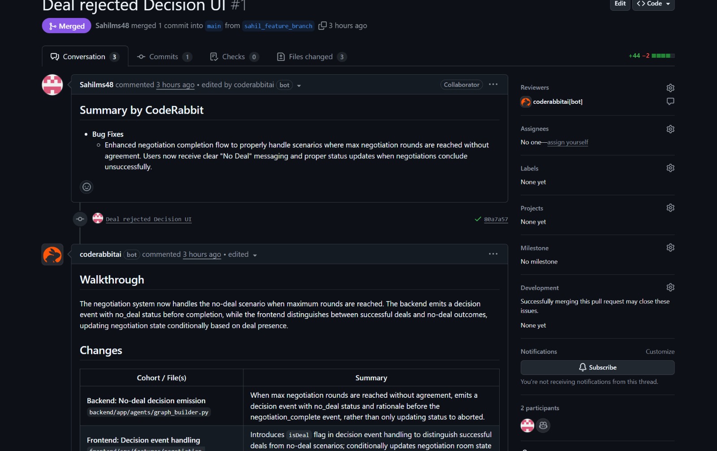Viewport: 717px width, 451px height.
Task: Click the commit node icon on the timeline
Action: (80, 219)
